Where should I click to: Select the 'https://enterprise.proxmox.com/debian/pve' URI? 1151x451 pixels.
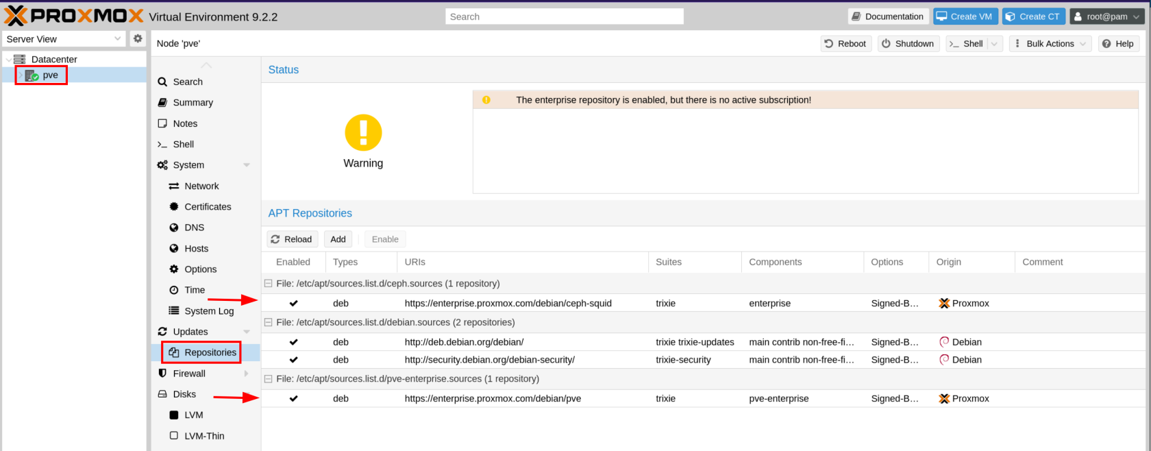tap(493, 399)
